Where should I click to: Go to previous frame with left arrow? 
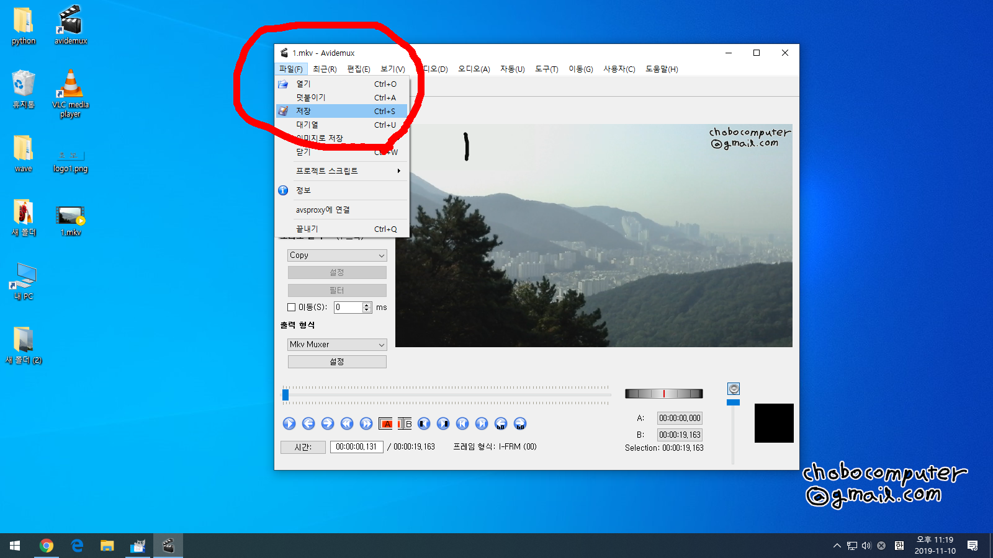pos(308,423)
